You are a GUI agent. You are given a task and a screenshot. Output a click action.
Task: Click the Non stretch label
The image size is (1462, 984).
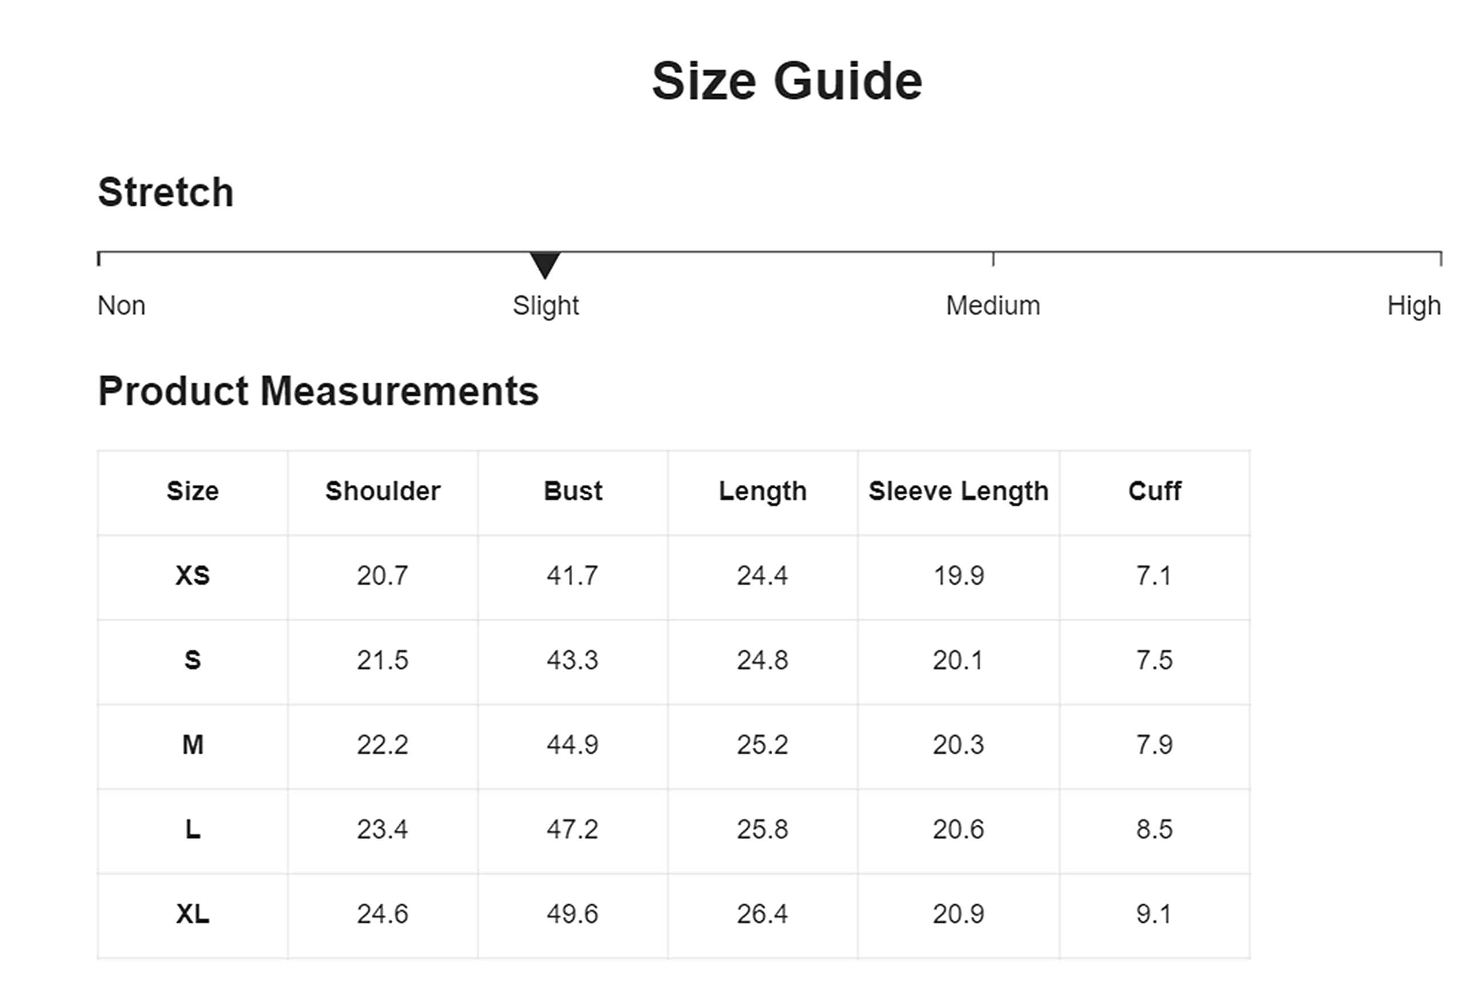pos(121,306)
